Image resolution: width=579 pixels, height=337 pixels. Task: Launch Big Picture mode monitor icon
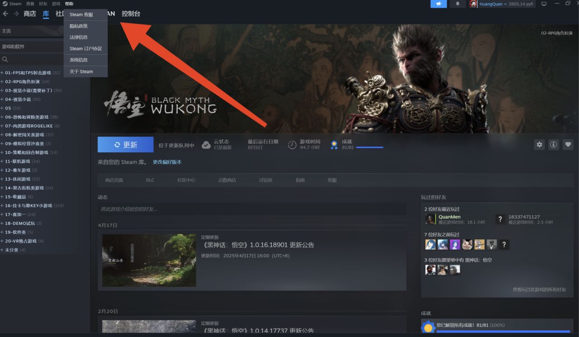pos(544,4)
